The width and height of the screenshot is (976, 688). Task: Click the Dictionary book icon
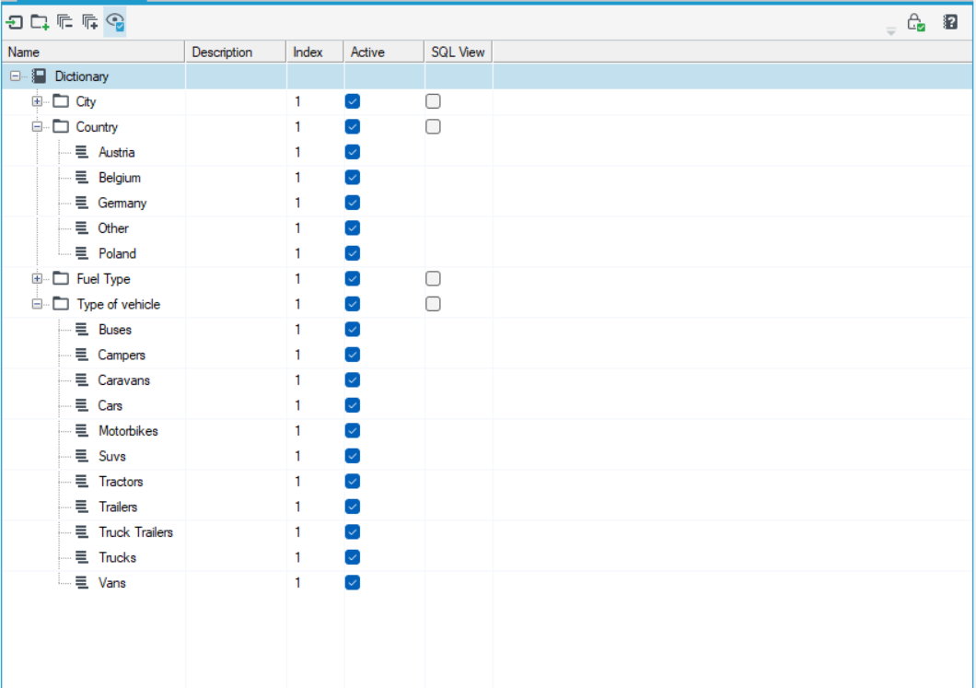40,76
